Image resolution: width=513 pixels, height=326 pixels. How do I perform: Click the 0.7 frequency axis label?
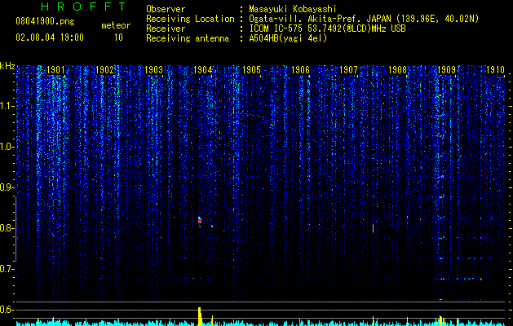(7, 269)
